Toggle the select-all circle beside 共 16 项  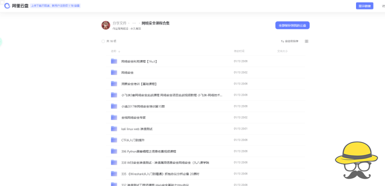[103, 41]
